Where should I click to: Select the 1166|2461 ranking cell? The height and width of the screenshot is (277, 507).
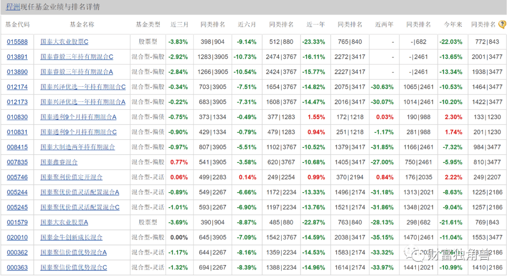[x=418, y=147]
